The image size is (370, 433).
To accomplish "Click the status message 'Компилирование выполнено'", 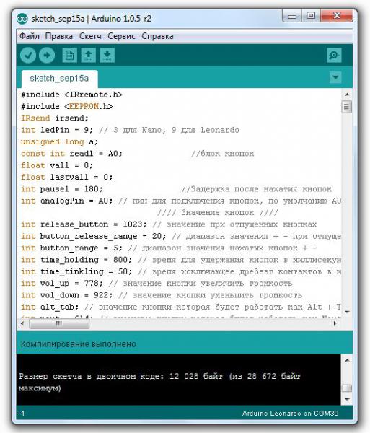I will 79,344.
